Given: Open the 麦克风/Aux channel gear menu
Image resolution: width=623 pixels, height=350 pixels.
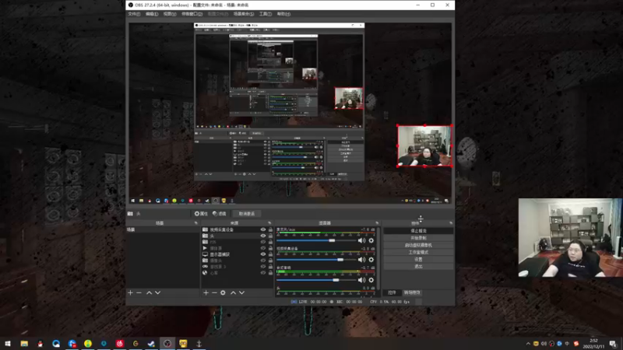Looking at the screenshot, I should [371, 240].
